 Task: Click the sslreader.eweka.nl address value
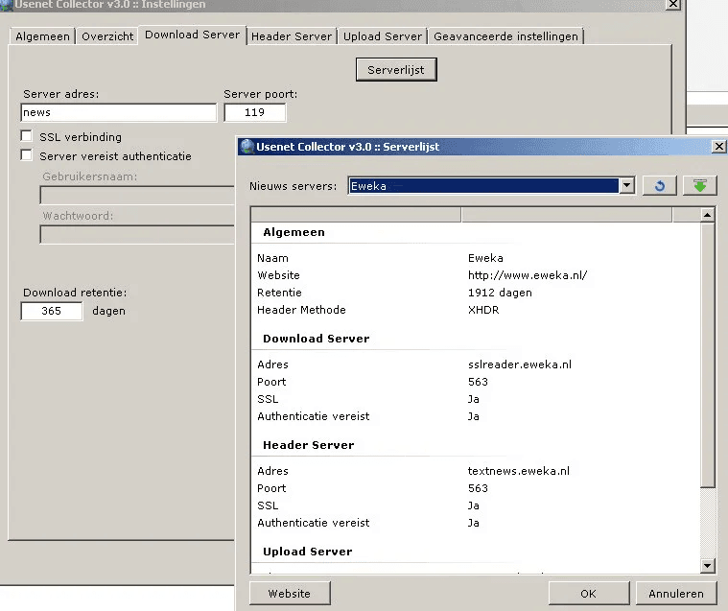[x=520, y=364]
